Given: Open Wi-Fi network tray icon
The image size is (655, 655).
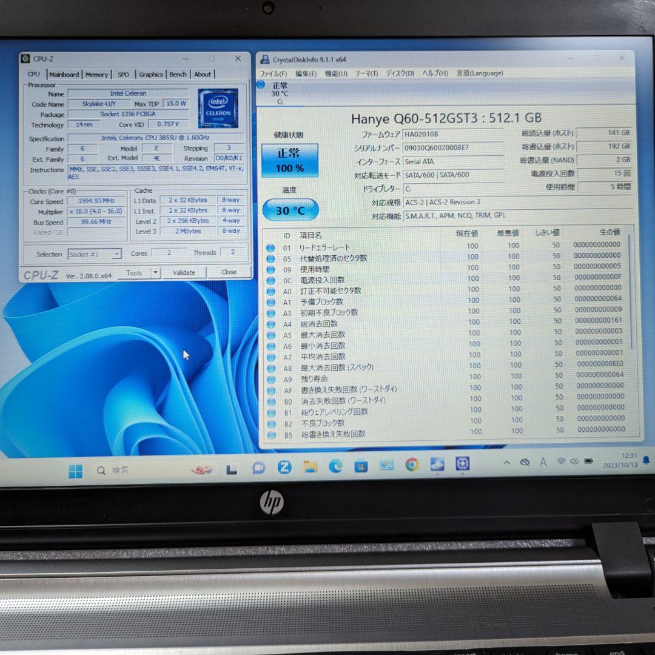Looking at the screenshot, I should click(x=561, y=461).
